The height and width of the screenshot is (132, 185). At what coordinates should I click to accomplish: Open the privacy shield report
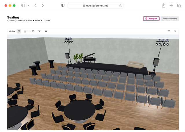[x=63, y=5]
